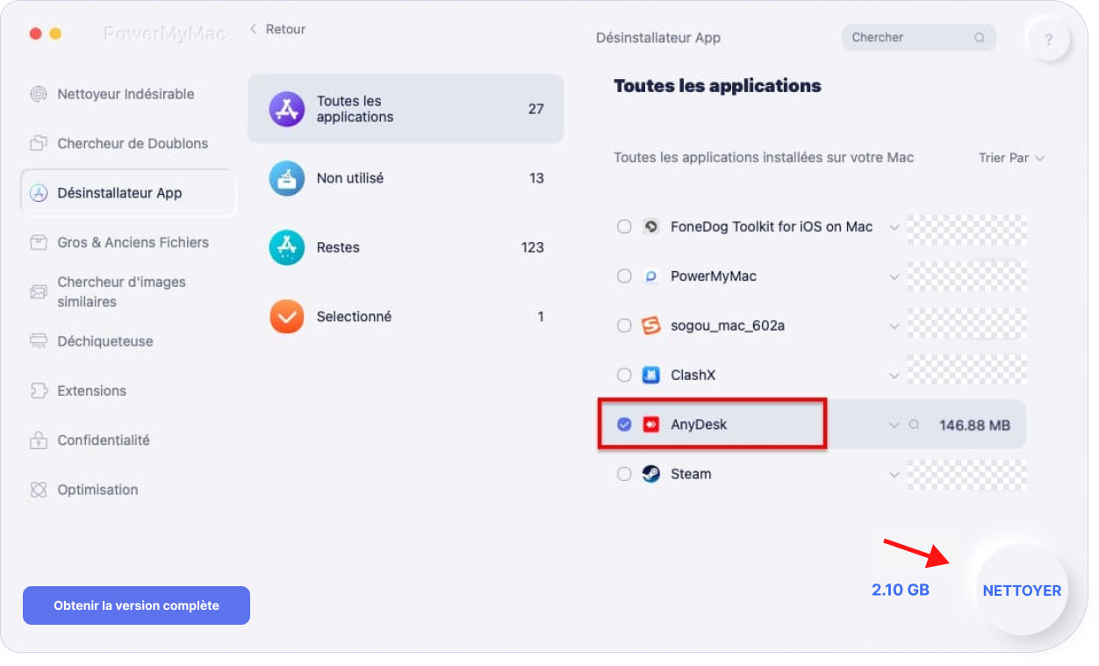This screenshot has height=666, width=1099.
Task: Click the red AnyDesk app icon
Action: (x=650, y=425)
